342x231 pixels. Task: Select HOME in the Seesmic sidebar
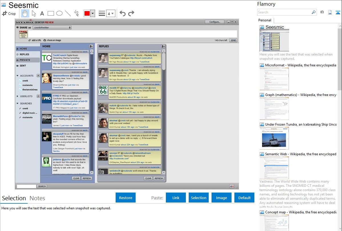tap(28, 49)
